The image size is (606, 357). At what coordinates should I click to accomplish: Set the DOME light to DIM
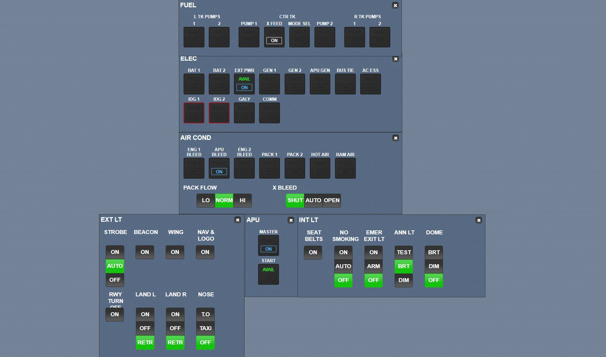[x=434, y=266]
